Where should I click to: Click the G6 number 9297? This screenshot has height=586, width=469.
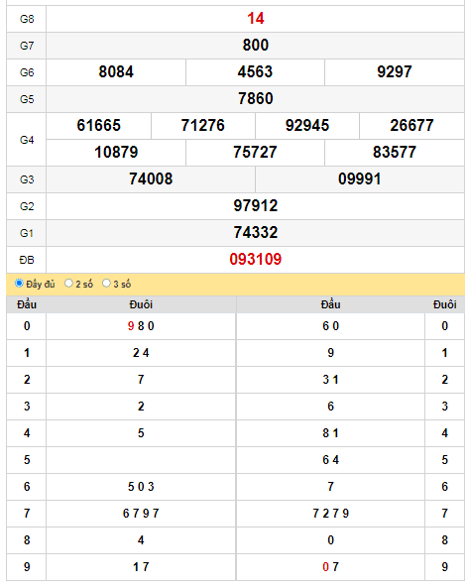pyautogui.click(x=395, y=72)
